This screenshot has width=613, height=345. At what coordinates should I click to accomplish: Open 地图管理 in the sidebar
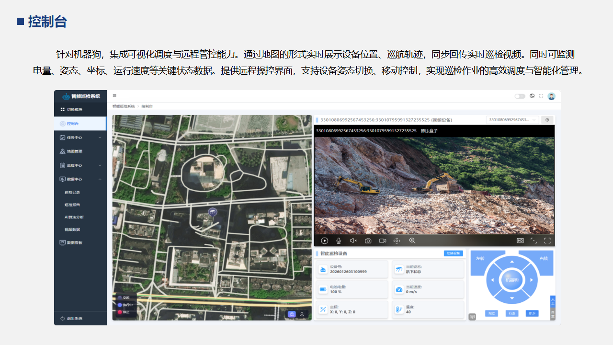tap(80, 151)
